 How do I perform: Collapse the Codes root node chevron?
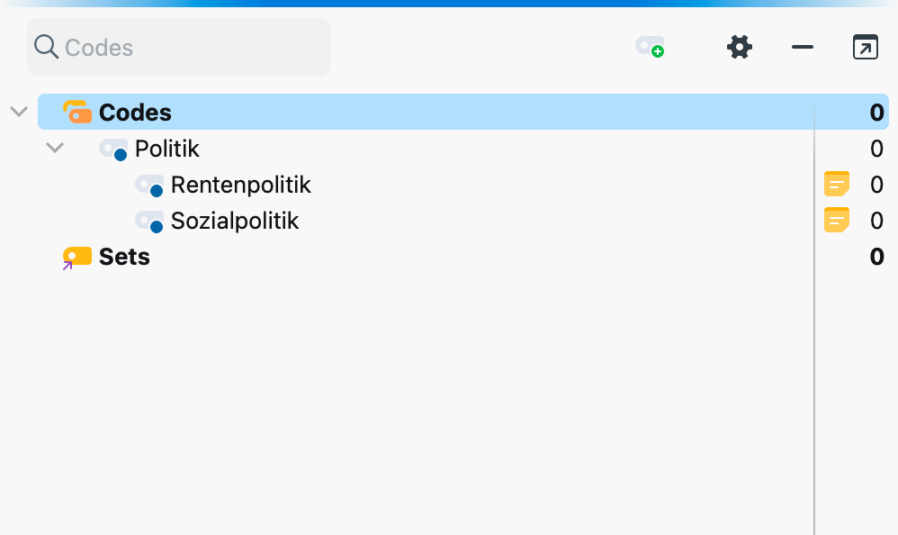[19, 112]
